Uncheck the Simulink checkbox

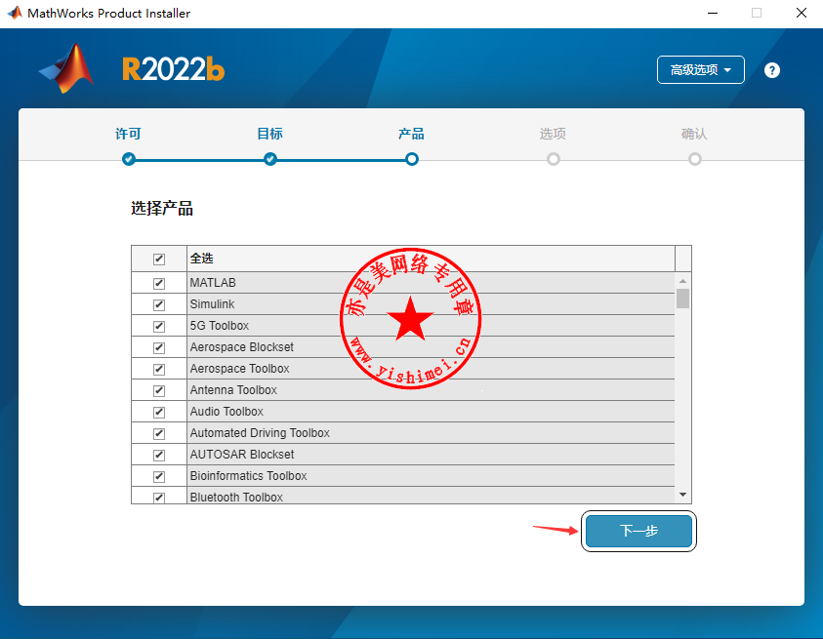pos(159,304)
